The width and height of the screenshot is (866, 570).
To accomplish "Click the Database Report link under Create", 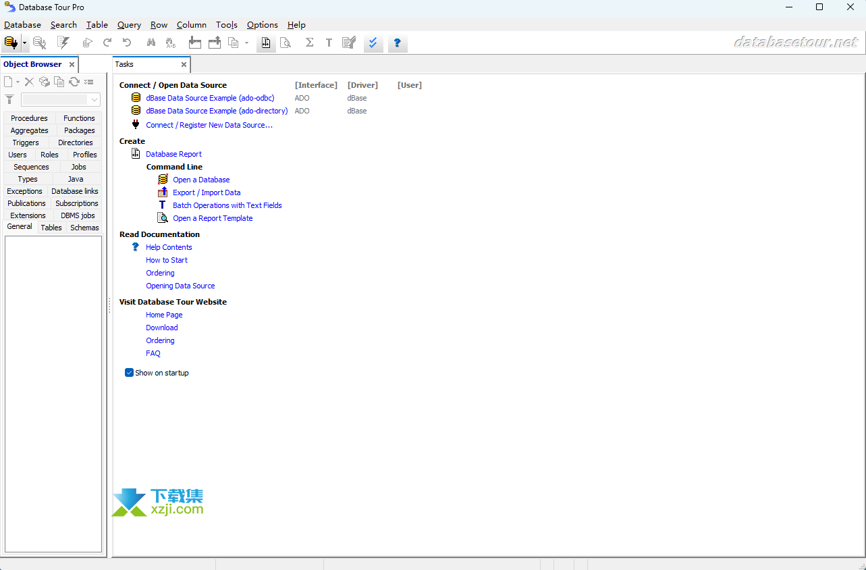I will (x=173, y=154).
